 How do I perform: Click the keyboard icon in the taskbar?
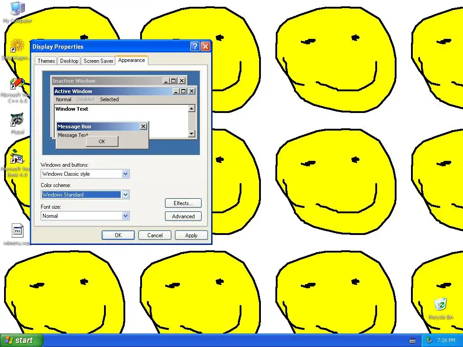(x=412, y=341)
